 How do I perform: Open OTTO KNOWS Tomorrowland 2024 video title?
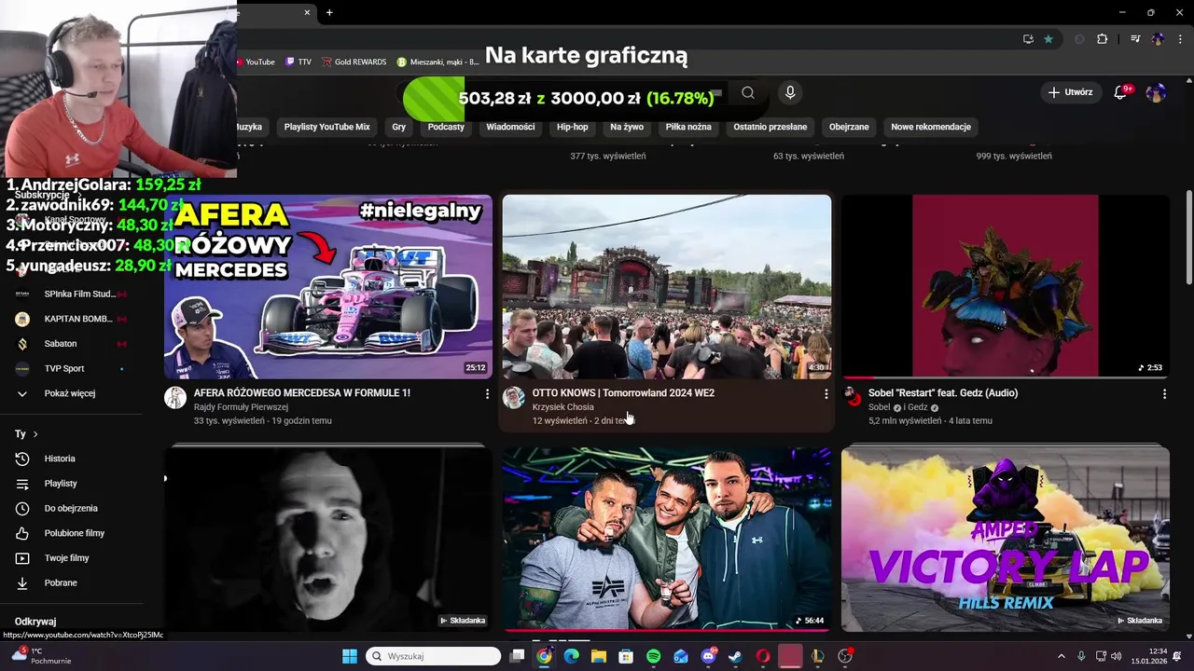[623, 393]
